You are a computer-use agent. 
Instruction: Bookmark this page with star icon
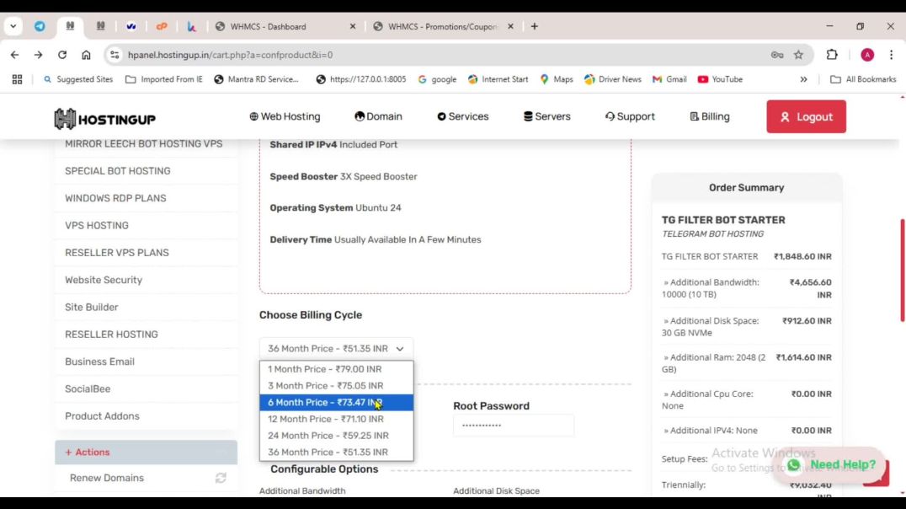[x=798, y=55]
